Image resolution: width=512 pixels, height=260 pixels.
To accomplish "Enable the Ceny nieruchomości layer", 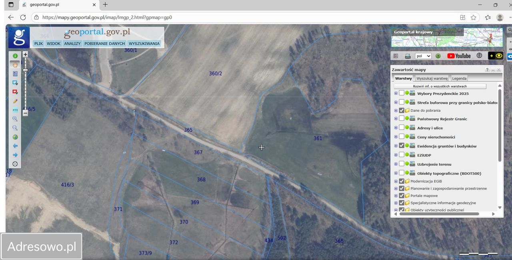I will tap(402, 137).
